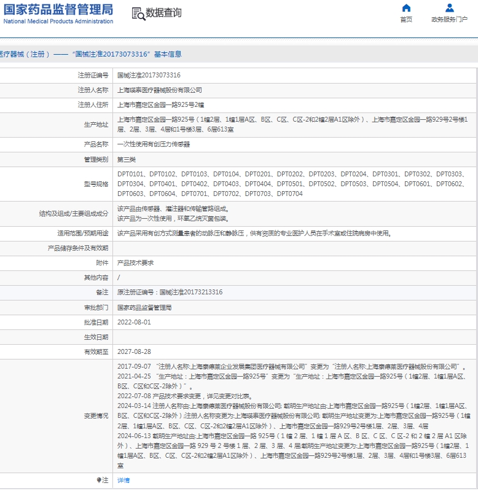Click the 2024-06-13 change record entry
Viewport: 478px width, 491px height.
click(292, 450)
